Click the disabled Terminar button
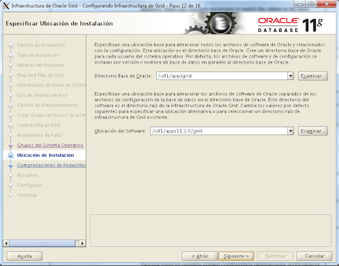Image resolution: width=339 pixels, height=266 pixels. 275,256
